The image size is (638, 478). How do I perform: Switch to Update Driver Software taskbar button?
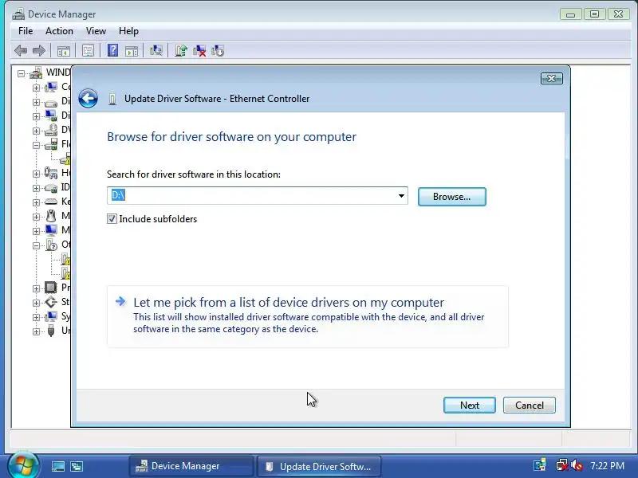319,466
